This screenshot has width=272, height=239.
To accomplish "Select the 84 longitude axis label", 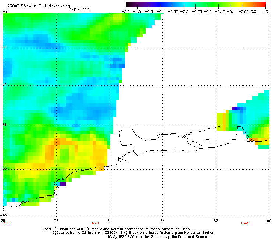I will (162, 221).
